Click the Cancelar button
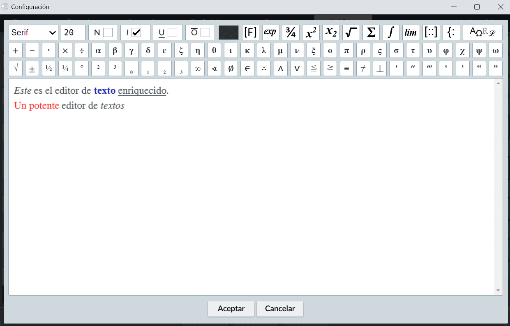Image resolution: width=510 pixels, height=326 pixels. click(x=280, y=309)
